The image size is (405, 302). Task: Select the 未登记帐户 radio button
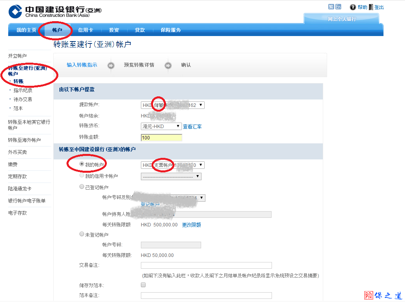click(82, 234)
